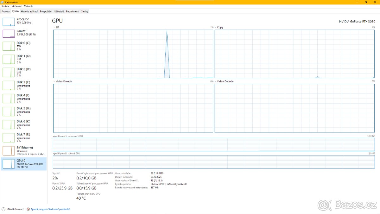
Task: Click the Méně informací collapse arrow icon
Action: (3, 209)
